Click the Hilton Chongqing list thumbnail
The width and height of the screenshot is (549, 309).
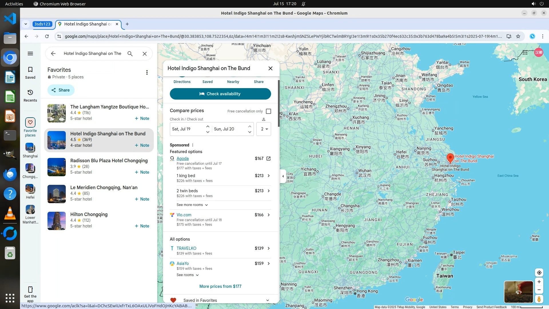pos(57,221)
